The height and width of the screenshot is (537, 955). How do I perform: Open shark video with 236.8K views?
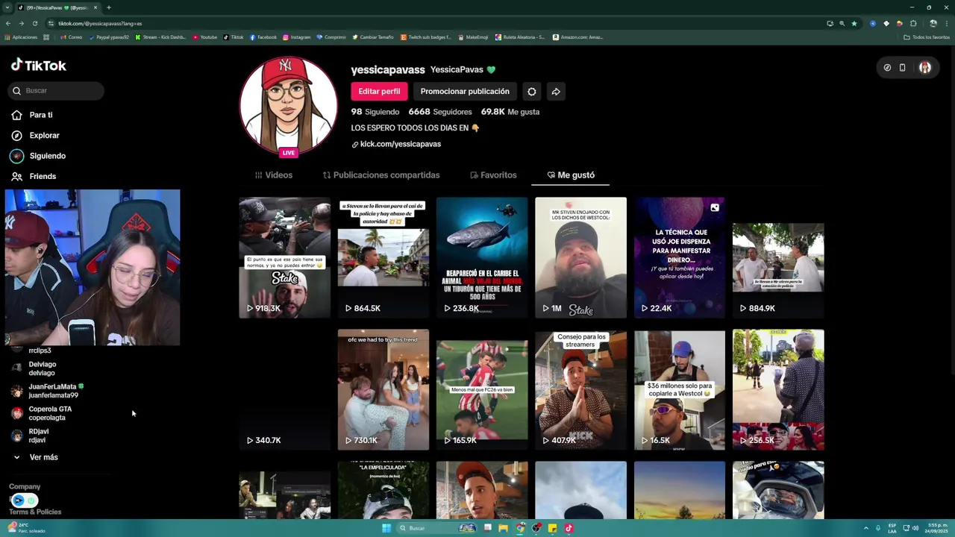482,258
